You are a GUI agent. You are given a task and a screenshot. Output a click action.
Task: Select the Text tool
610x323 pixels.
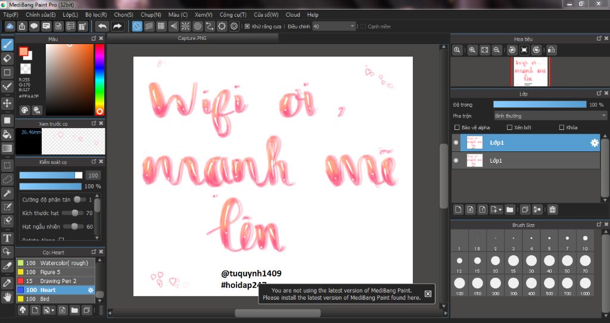7,238
